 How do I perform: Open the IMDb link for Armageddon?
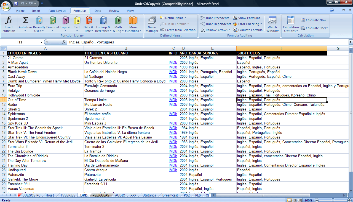click(173, 67)
